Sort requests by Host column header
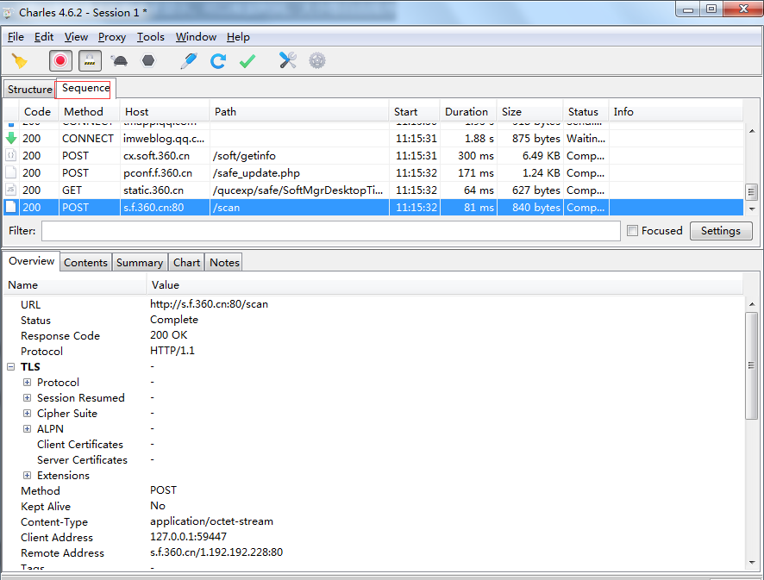 click(x=165, y=111)
